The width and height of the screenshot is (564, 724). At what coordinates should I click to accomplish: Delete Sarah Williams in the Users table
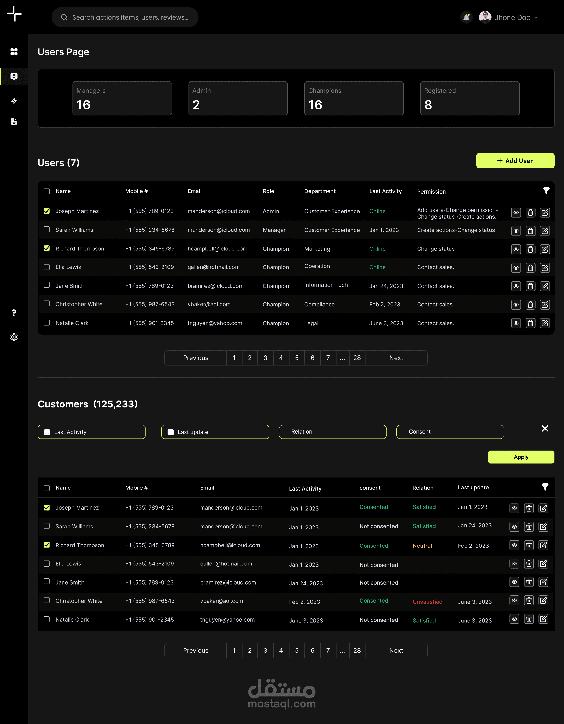530,231
